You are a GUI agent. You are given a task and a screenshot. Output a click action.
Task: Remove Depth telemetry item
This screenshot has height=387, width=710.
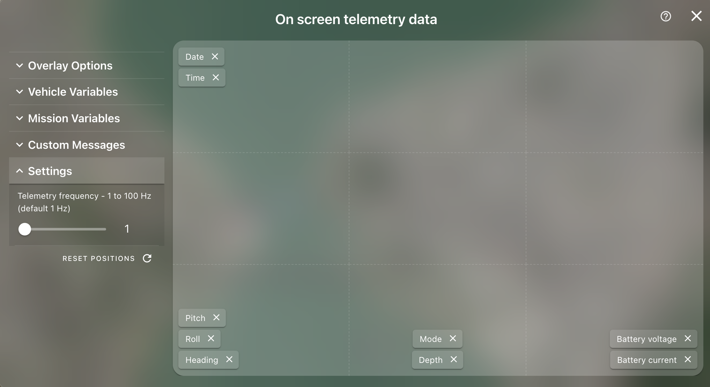pos(453,359)
